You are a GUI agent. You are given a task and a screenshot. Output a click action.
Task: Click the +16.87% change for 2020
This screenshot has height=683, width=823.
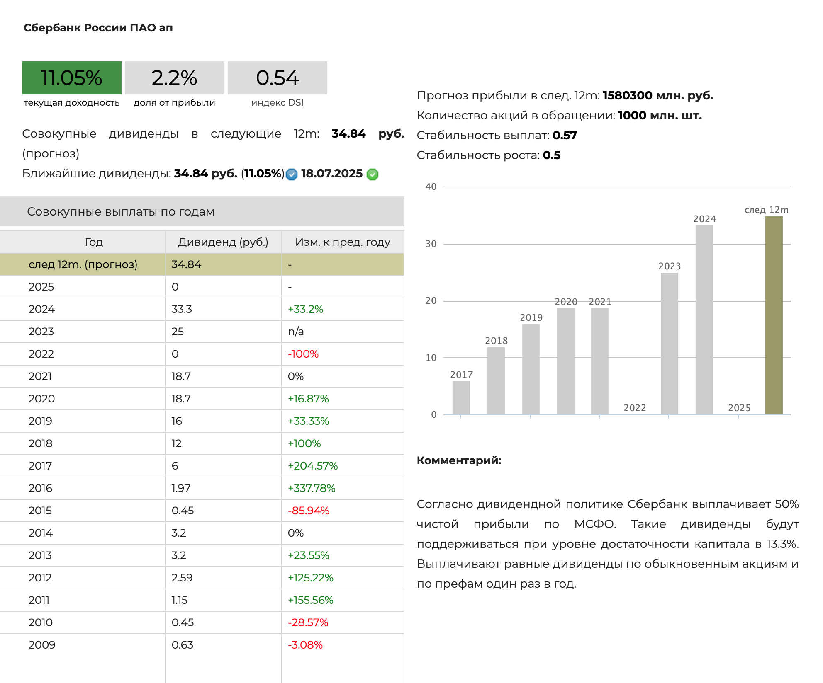tap(308, 399)
